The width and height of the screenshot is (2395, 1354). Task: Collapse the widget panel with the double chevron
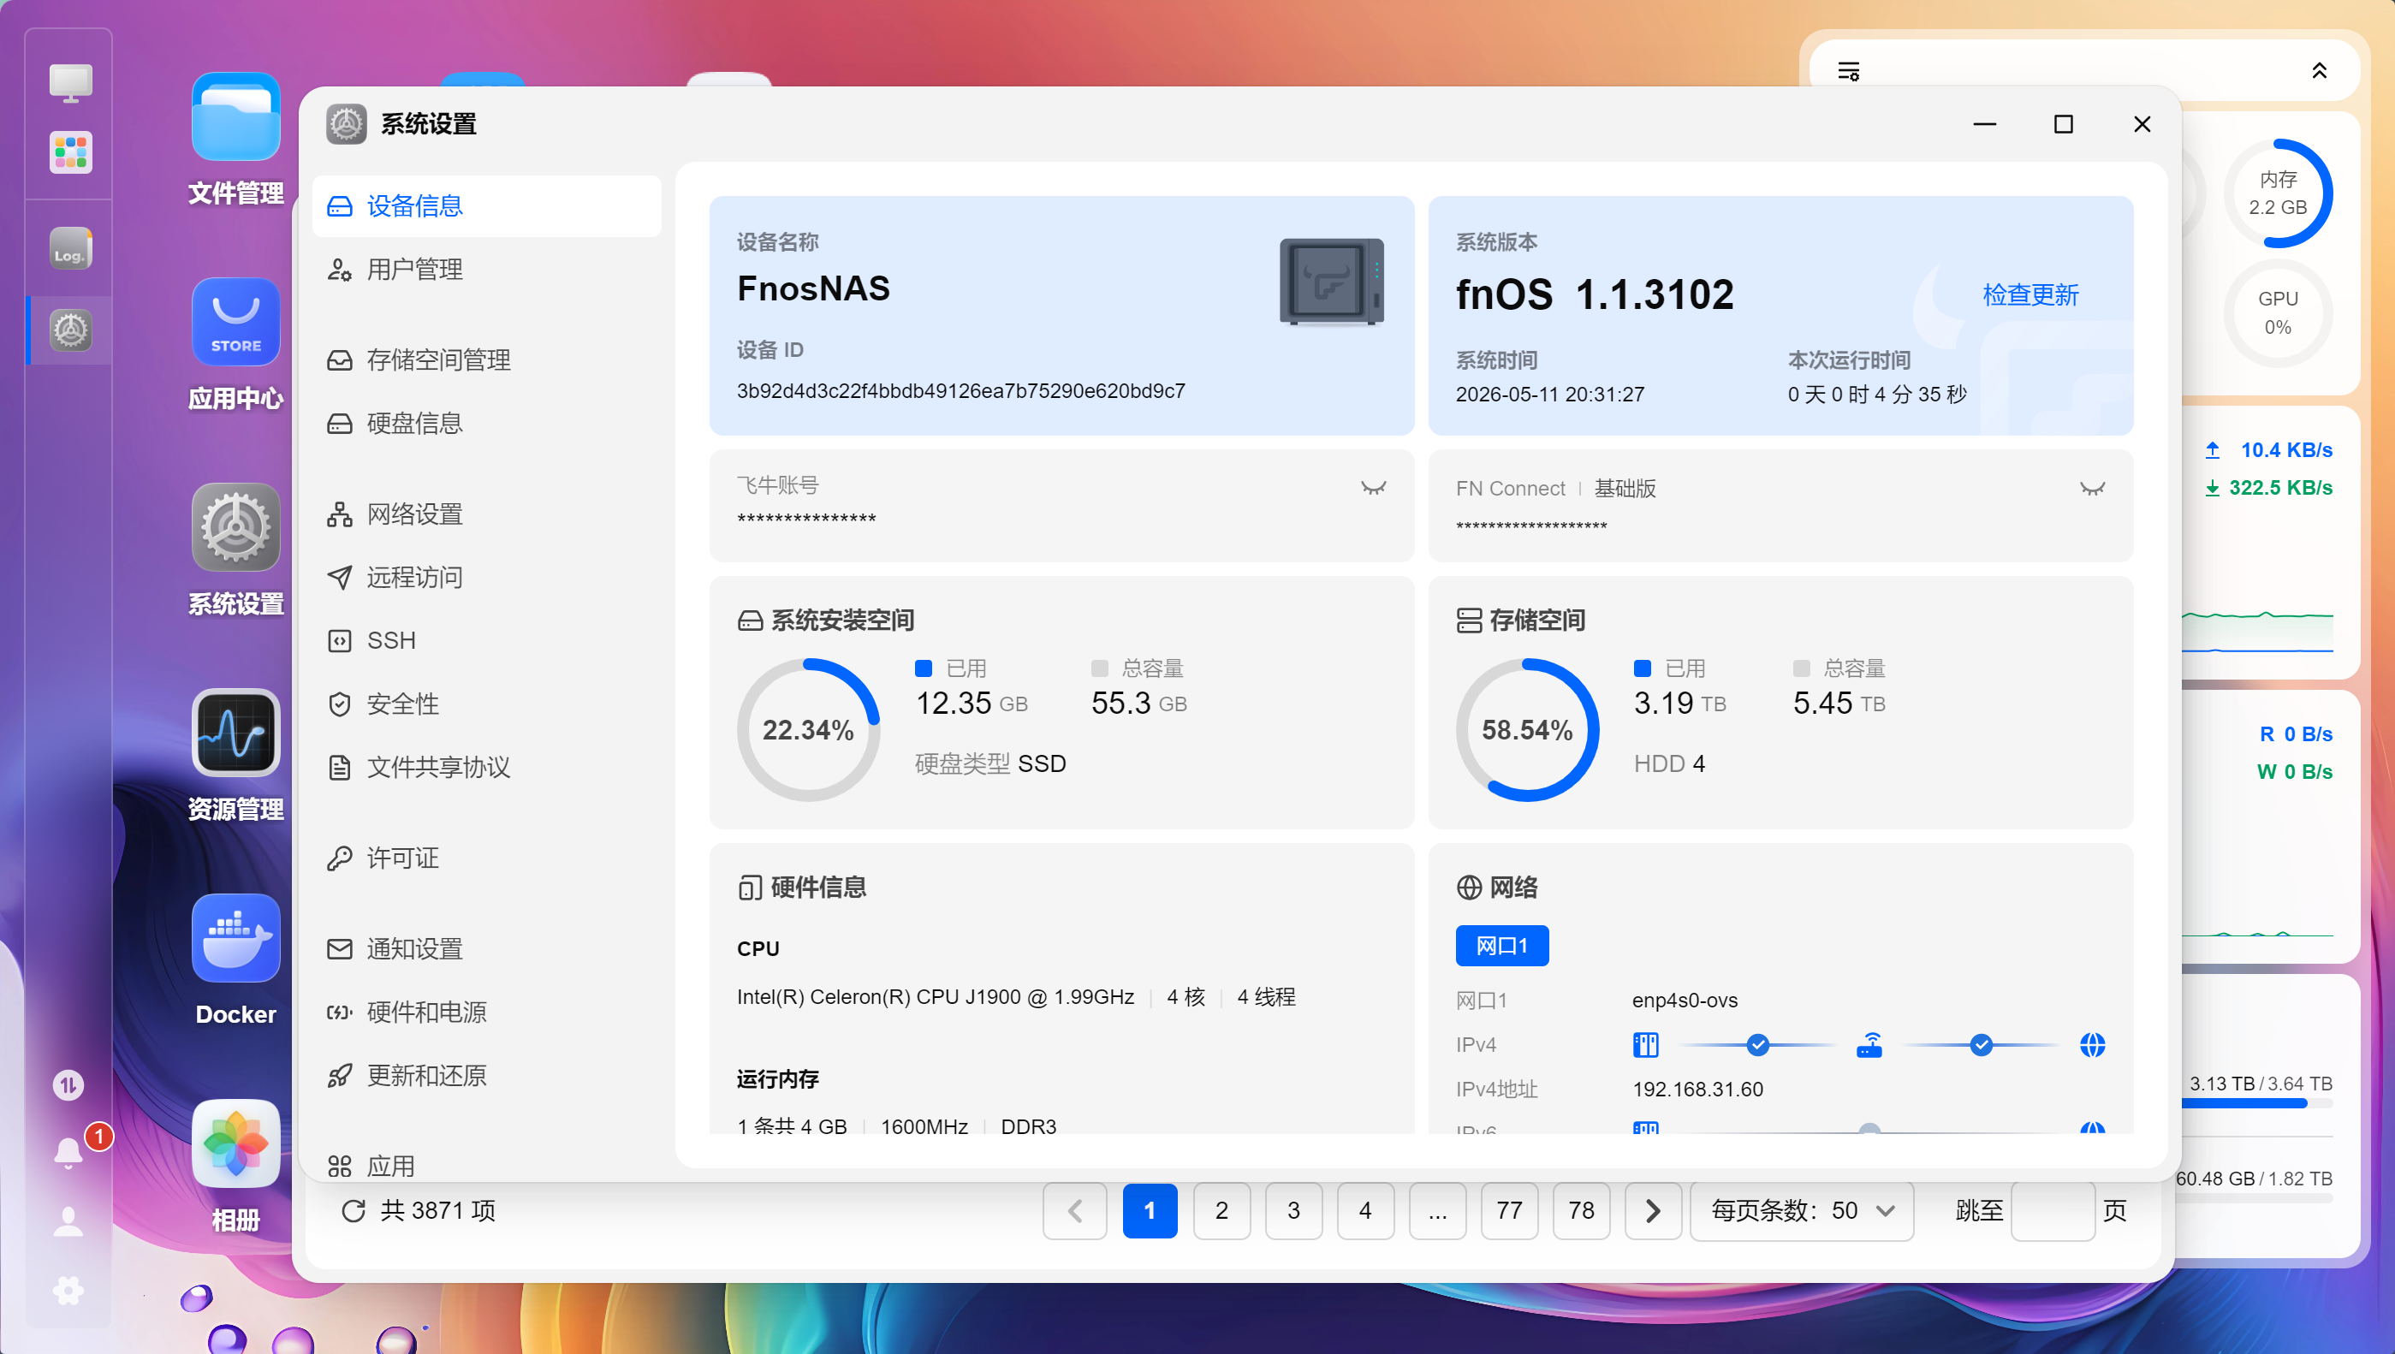click(2319, 72)
